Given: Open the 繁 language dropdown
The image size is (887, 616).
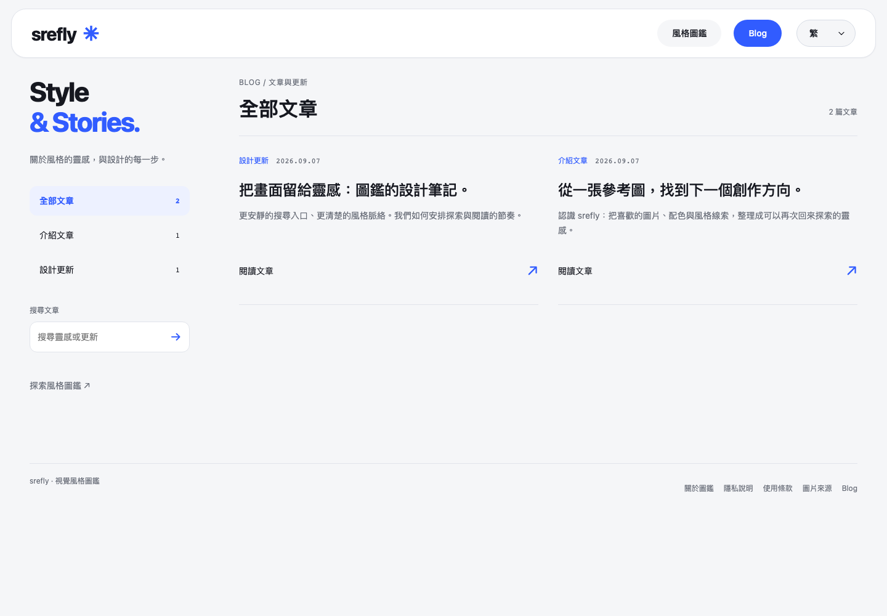Looking at the screenshot, I should 825,33.
